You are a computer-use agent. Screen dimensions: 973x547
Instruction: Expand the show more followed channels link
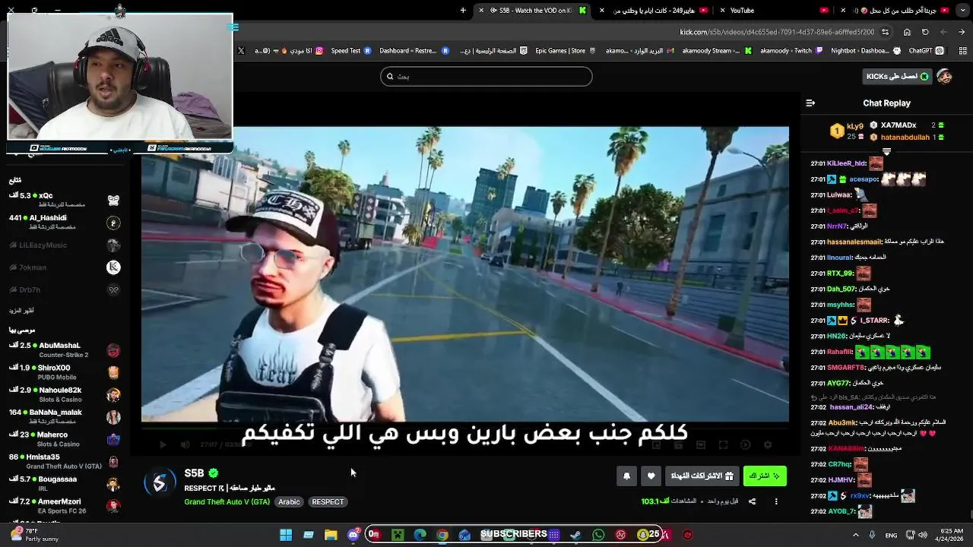coord(21,311)
